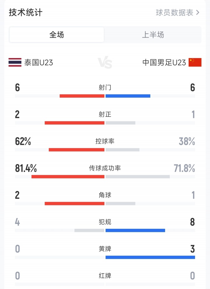
Task: Click the 技术统计 section heading
Action: tap(26, 13)
